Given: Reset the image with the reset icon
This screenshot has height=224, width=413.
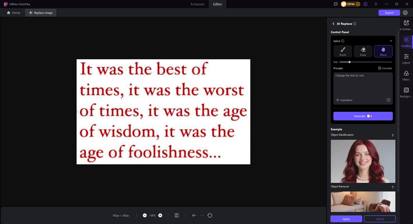Looking at the screenshot, I should pyautogui.click(x=210, y=216).
